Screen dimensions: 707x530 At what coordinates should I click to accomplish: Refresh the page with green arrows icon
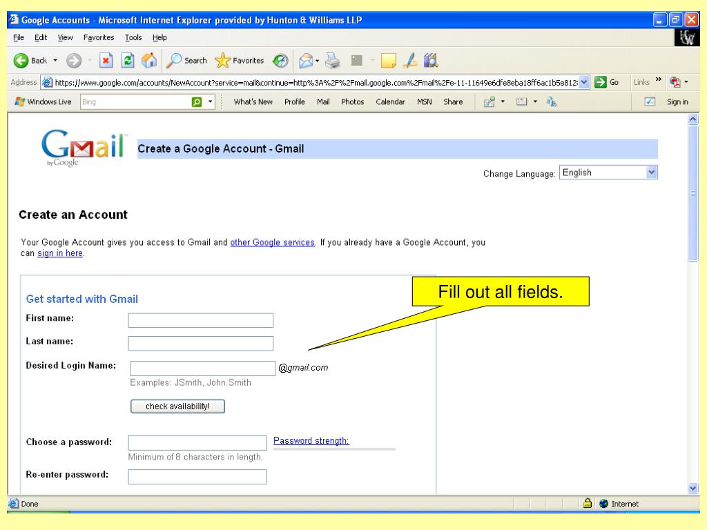(128, 61)
